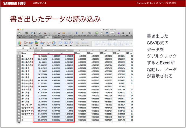Insert a Column sparkline
This screenshot has height=128, width=186.
(66, 43)
